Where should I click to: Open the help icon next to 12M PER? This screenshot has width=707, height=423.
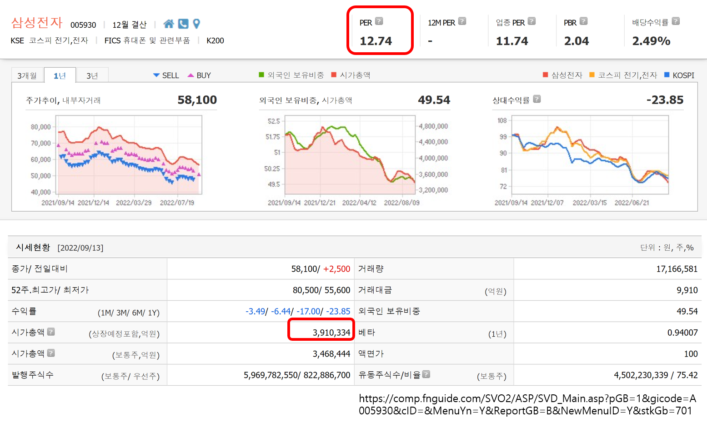click(462, 21)
